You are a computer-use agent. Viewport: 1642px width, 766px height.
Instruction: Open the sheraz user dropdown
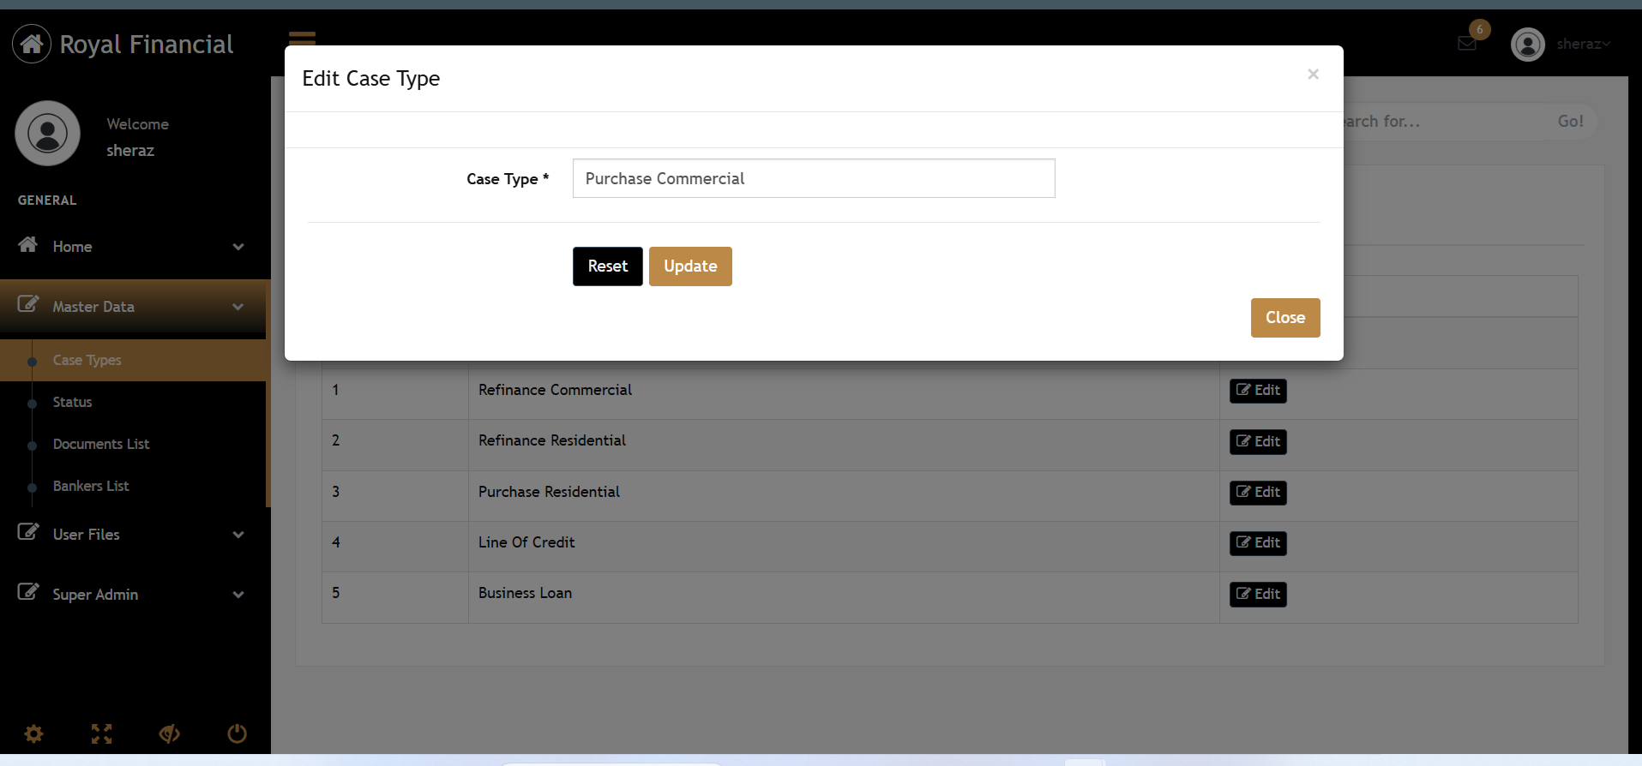1583,44
